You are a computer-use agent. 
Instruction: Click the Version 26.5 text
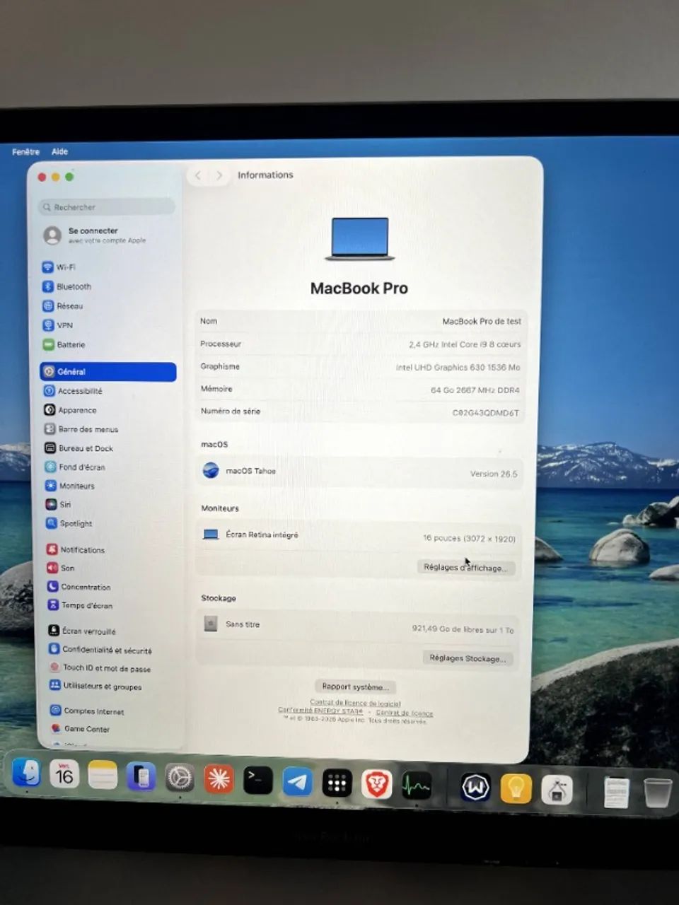coord(494,474)
